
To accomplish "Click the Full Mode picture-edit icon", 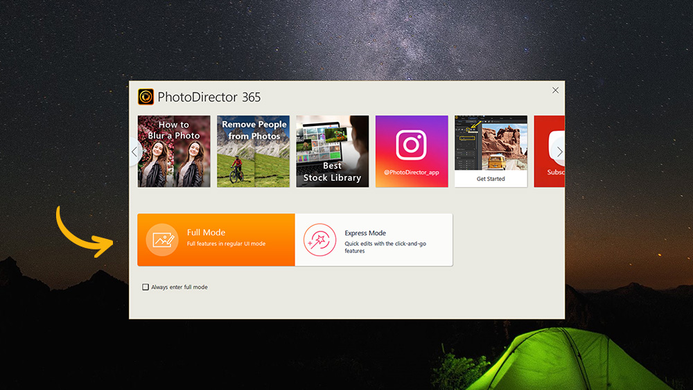I will point(162,240).
